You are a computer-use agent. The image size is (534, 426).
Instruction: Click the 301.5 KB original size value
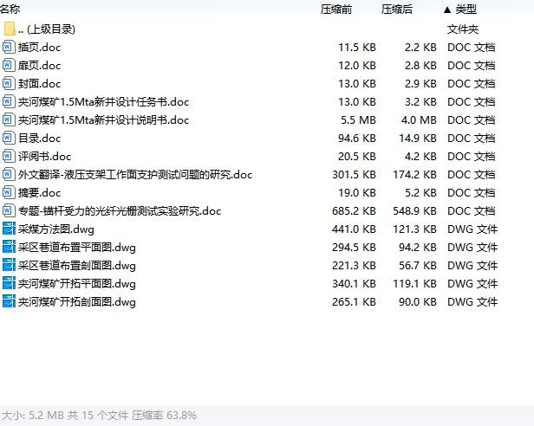point(355,175)
